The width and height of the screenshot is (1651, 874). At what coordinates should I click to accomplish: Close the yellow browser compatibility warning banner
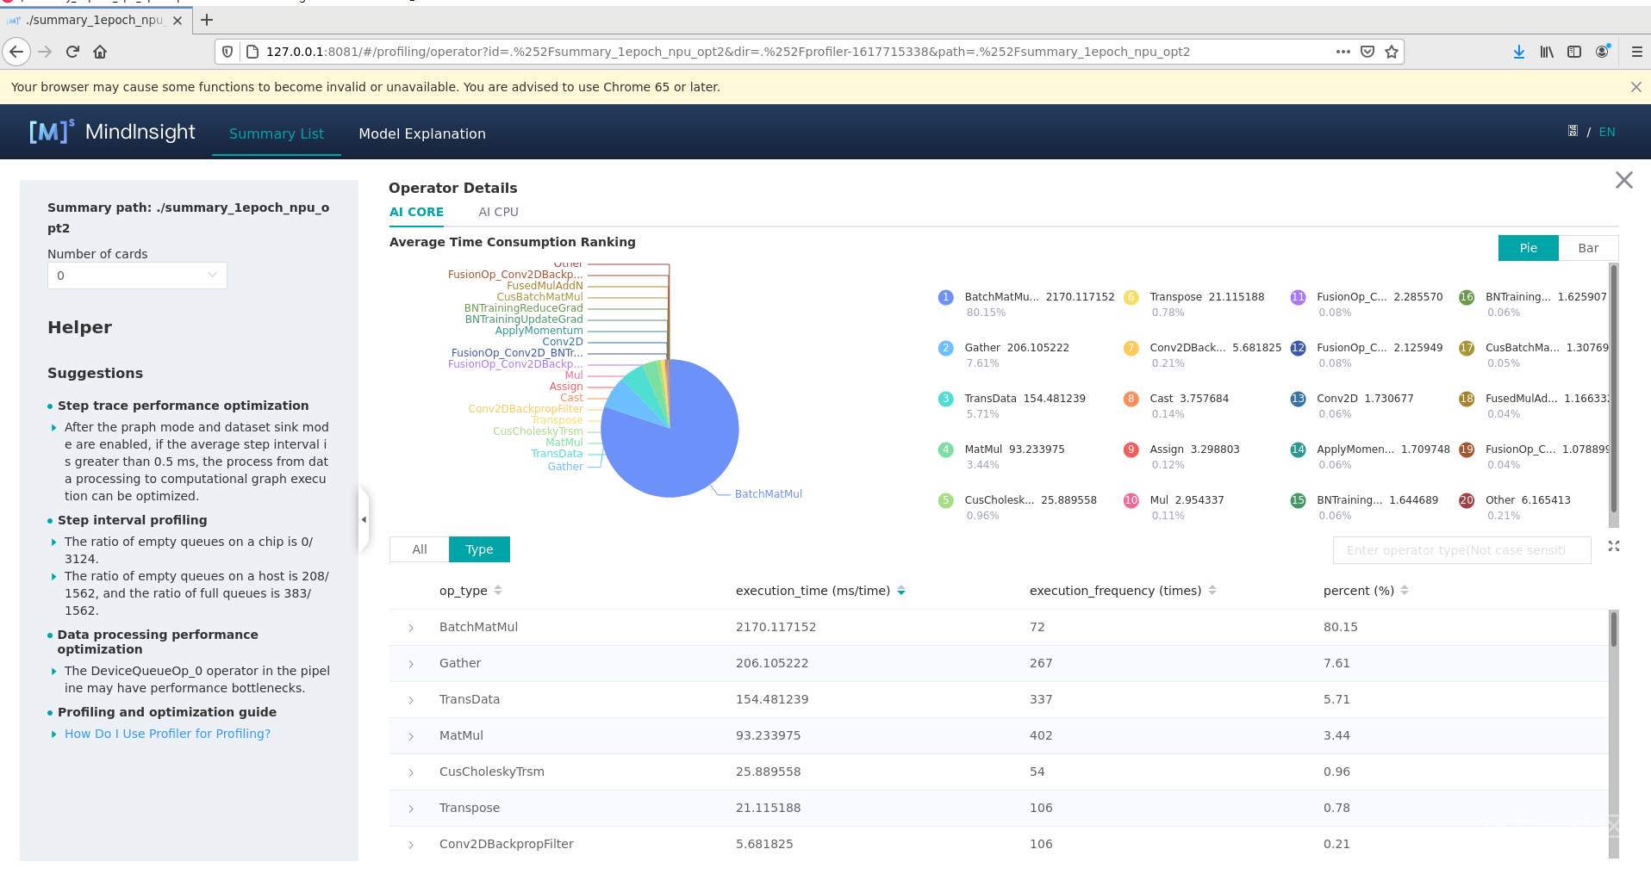tap(1635, 87)
